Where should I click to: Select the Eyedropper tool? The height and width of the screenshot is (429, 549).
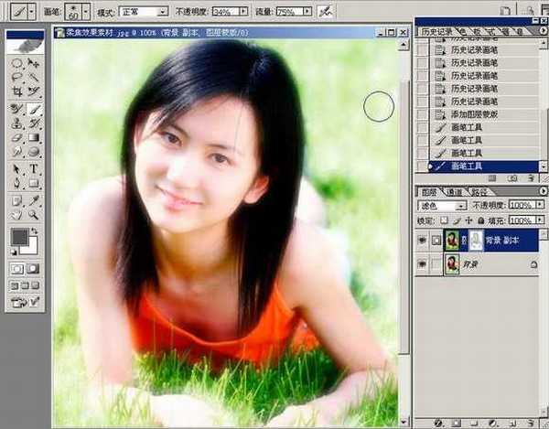[34, 200]
